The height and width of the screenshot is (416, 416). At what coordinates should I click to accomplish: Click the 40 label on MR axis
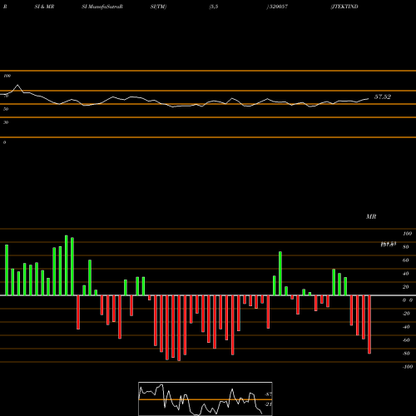pyautogui.click(x=405, y=274)
